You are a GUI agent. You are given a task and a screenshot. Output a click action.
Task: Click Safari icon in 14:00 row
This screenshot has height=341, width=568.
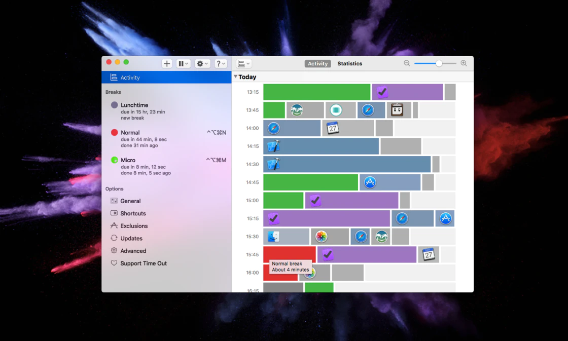coord(273,128)
